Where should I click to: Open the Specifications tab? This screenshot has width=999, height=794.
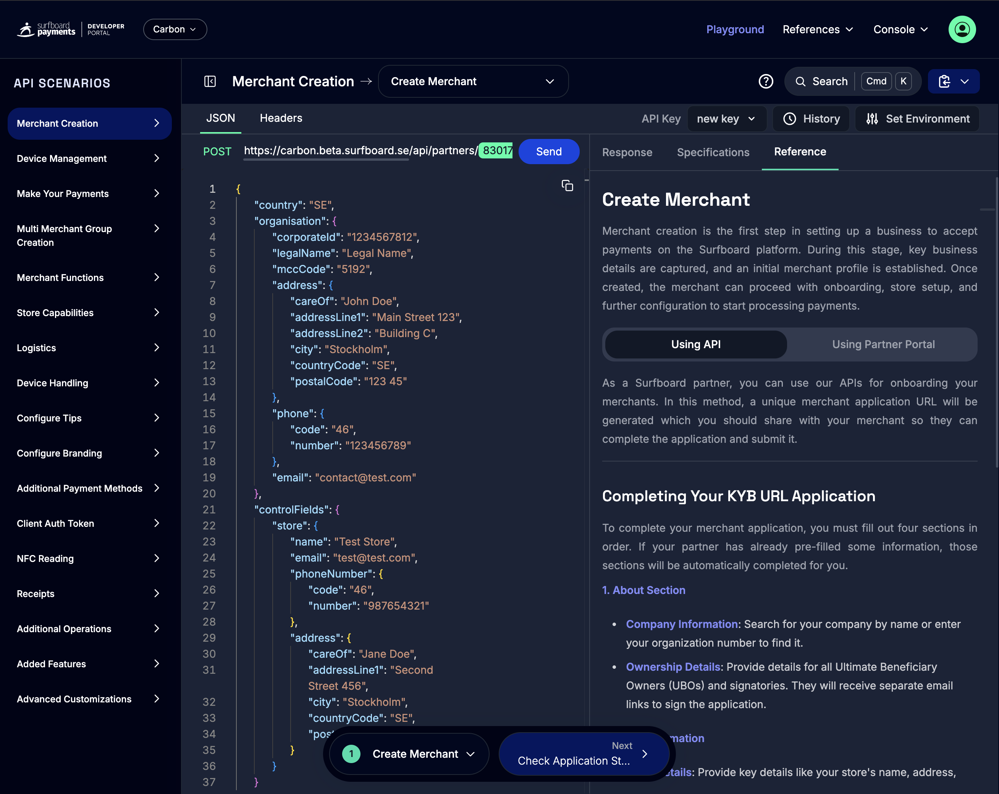[x=713, y=152]
